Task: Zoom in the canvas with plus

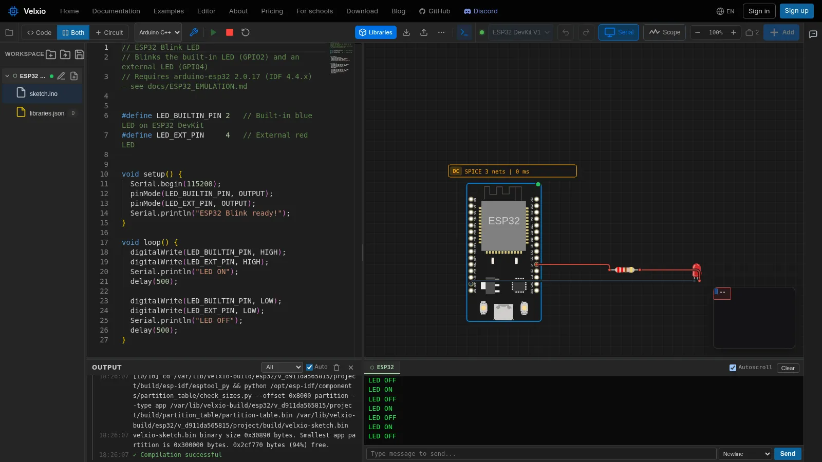Action: pyautogui.click(x=734, y=32)
